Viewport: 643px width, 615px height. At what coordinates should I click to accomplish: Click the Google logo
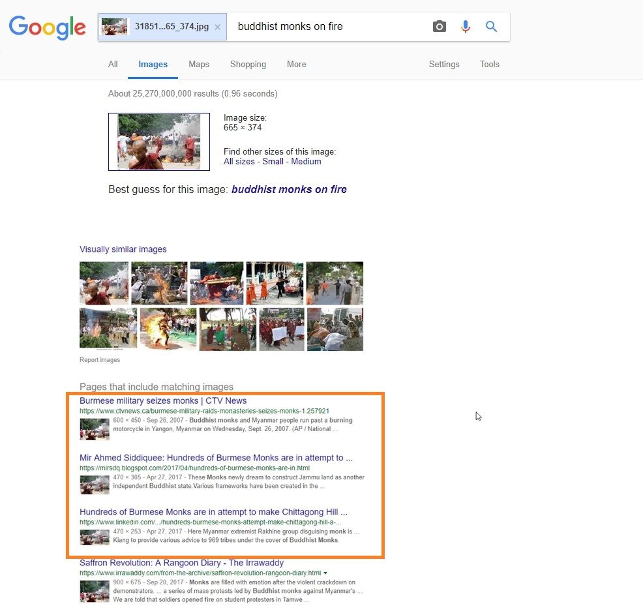pyautogui.click(x=47, y=27)
